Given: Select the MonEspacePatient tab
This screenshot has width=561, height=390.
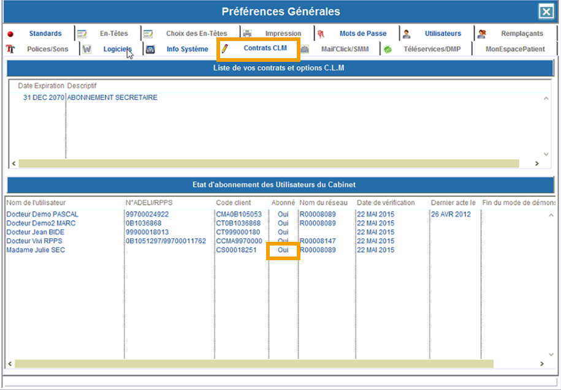Looking at the screenshot, I should tap(514, 49).
